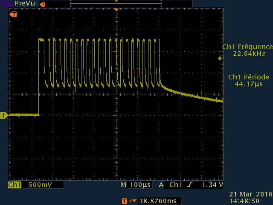273x205 pixels.
Task: Click the T marker in the record view bar
Action: pos(42,4)
